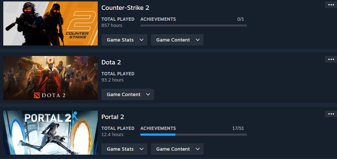
Task: Click the Dota 2 cover artwork
Action: coord(50,78)
